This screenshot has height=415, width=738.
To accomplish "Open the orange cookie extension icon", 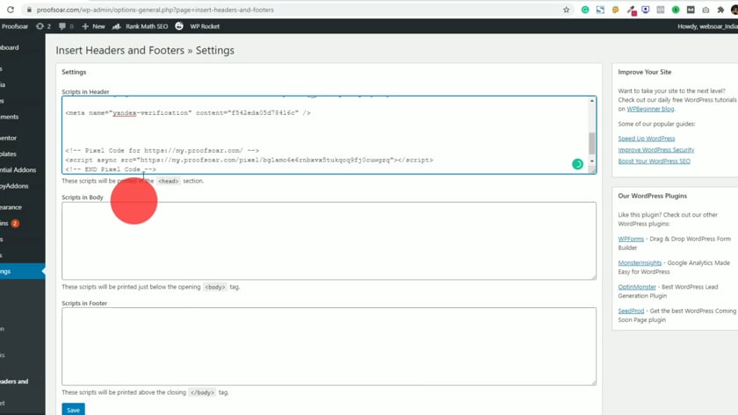I will tap(615, 10).
